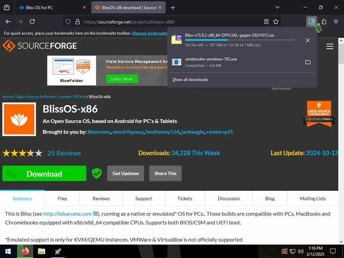Image resolution: width=344 pixels, height=258 pixels.
Task: Click the taskbar volume icon
Action: pyautogui.click(x=301, y=251)
